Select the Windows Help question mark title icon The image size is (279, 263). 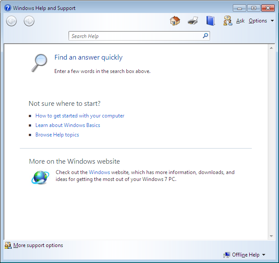tap(8, 8)
